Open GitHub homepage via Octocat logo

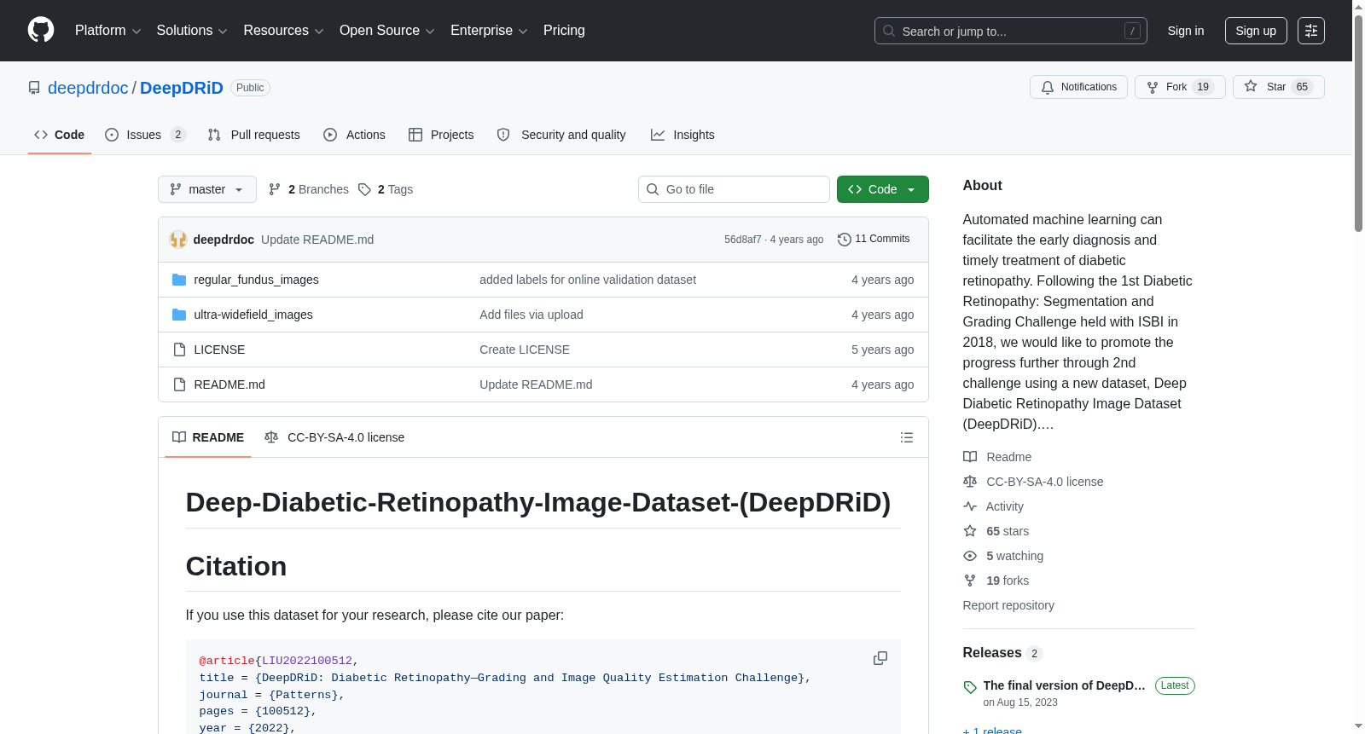click(41, 31)
